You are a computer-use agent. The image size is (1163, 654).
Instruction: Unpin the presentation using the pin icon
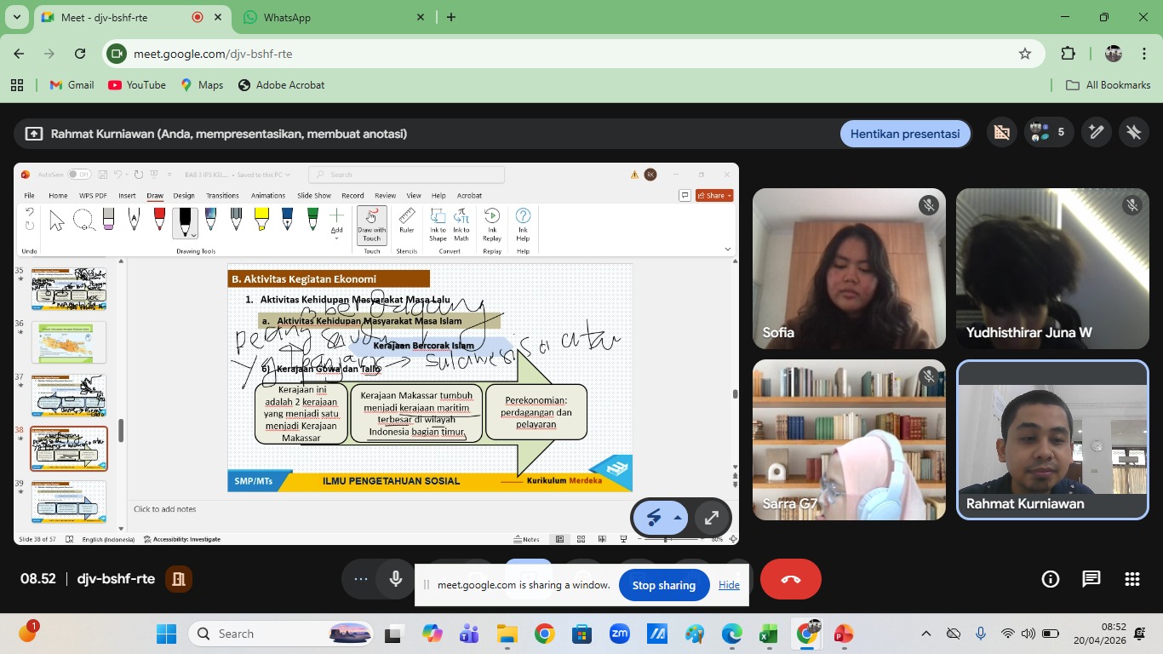(1133, 133)
